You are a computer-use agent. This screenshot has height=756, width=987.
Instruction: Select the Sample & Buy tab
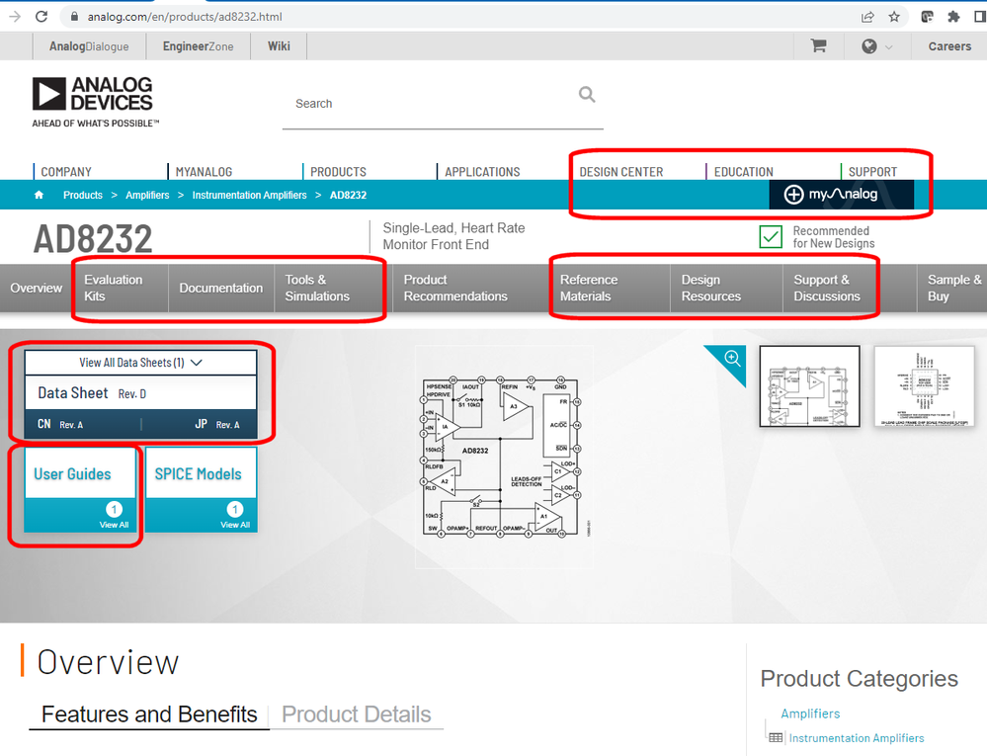953,289
